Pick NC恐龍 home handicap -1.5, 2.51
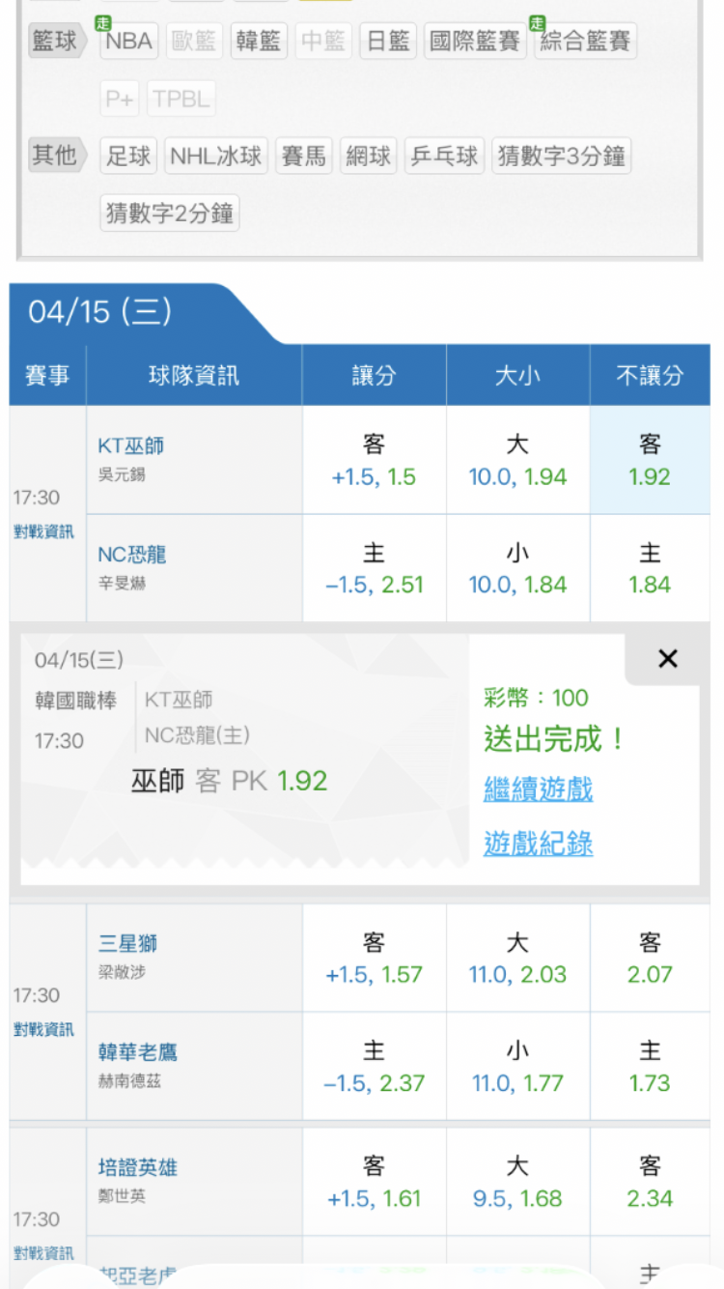724x1289 pixels. (374, 568)
